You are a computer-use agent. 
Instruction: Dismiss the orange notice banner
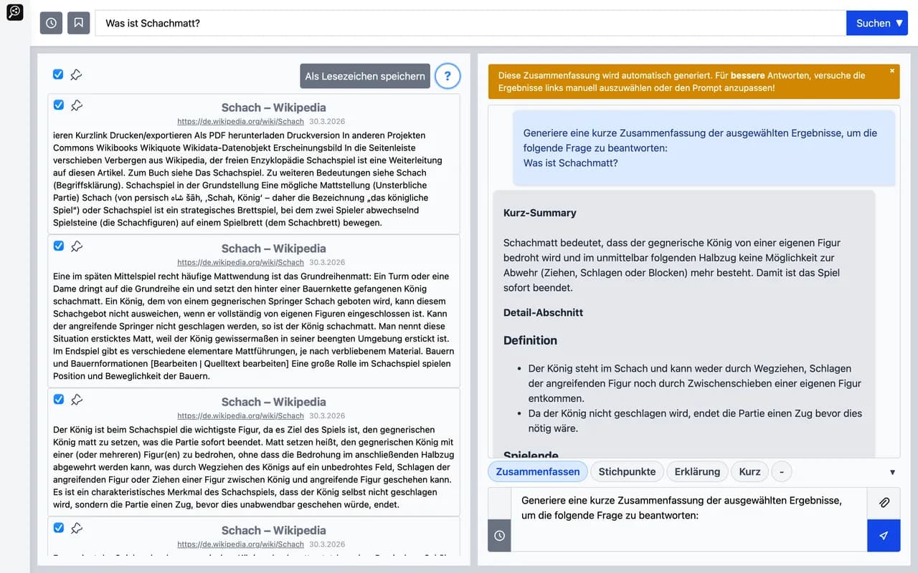click(x=892, y=71)
